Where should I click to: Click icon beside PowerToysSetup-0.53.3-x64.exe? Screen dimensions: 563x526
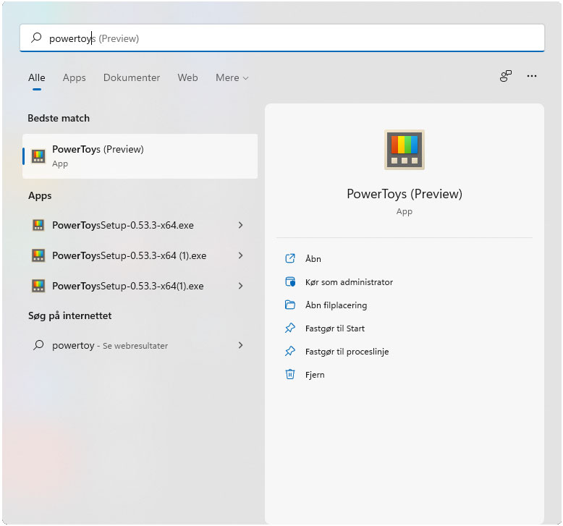click(38, 225)
